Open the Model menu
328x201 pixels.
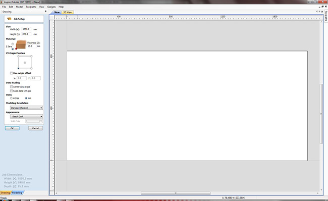coord(19,7)
